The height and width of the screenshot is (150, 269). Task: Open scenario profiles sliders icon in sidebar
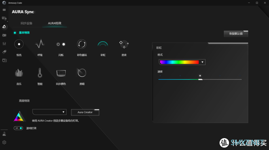pos(4,44)
